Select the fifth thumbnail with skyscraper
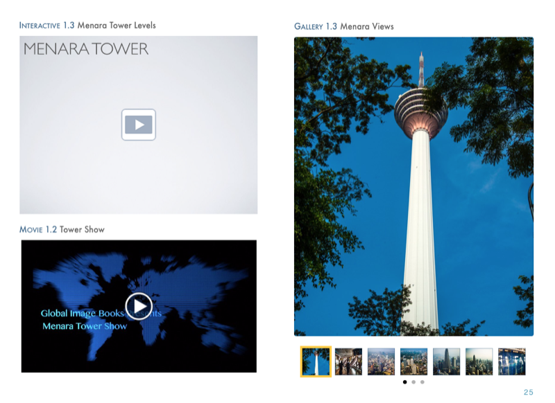Screen dimensions: 555x403 pos(446,361)
